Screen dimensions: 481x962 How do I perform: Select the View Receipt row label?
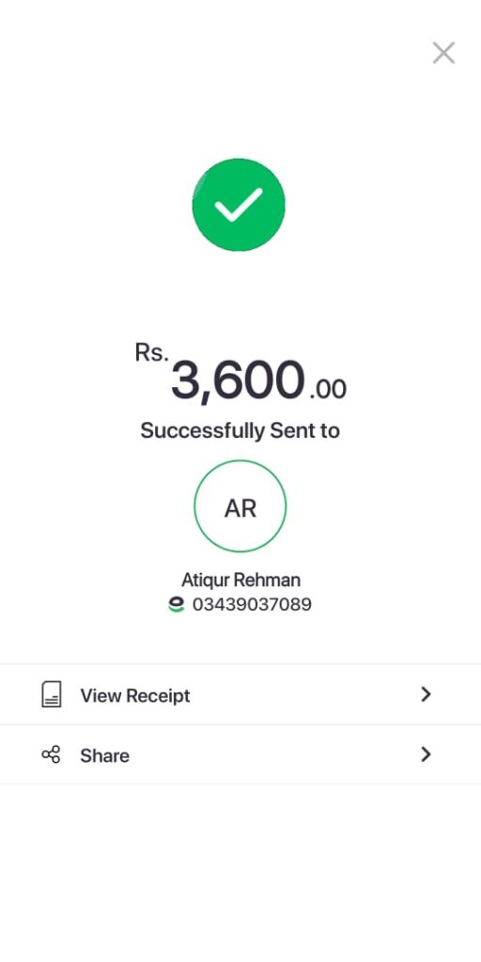135,696
